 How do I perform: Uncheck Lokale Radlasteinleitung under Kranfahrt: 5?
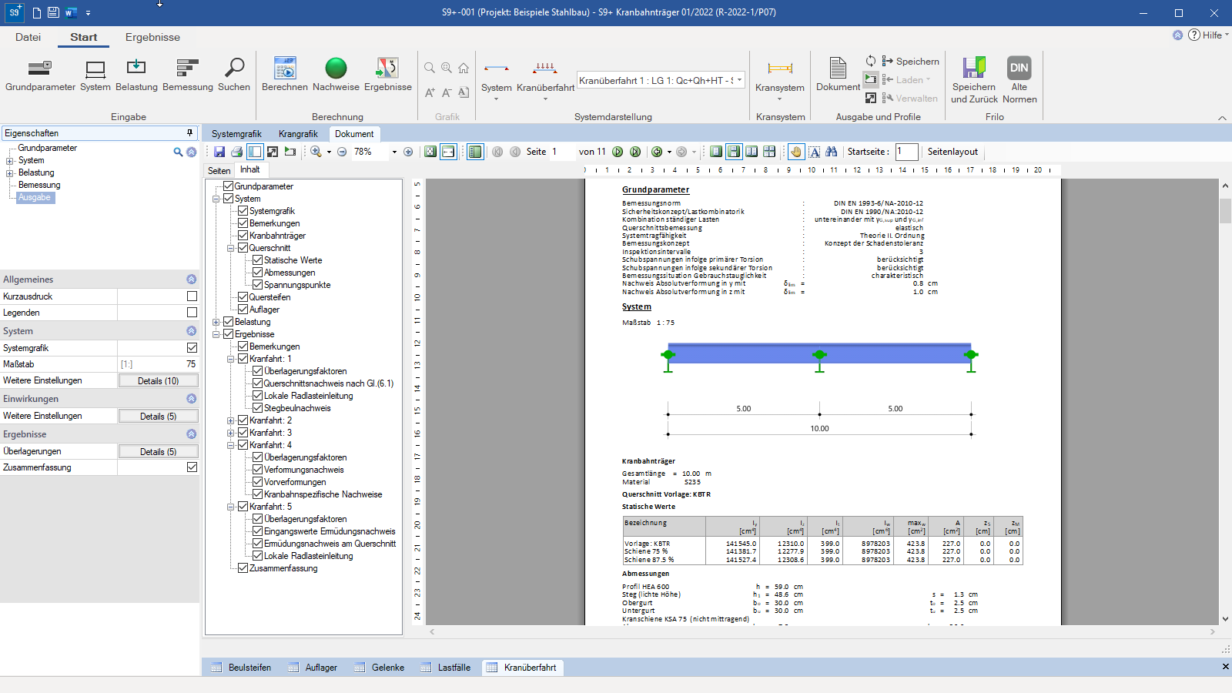[x=258, y=556]
